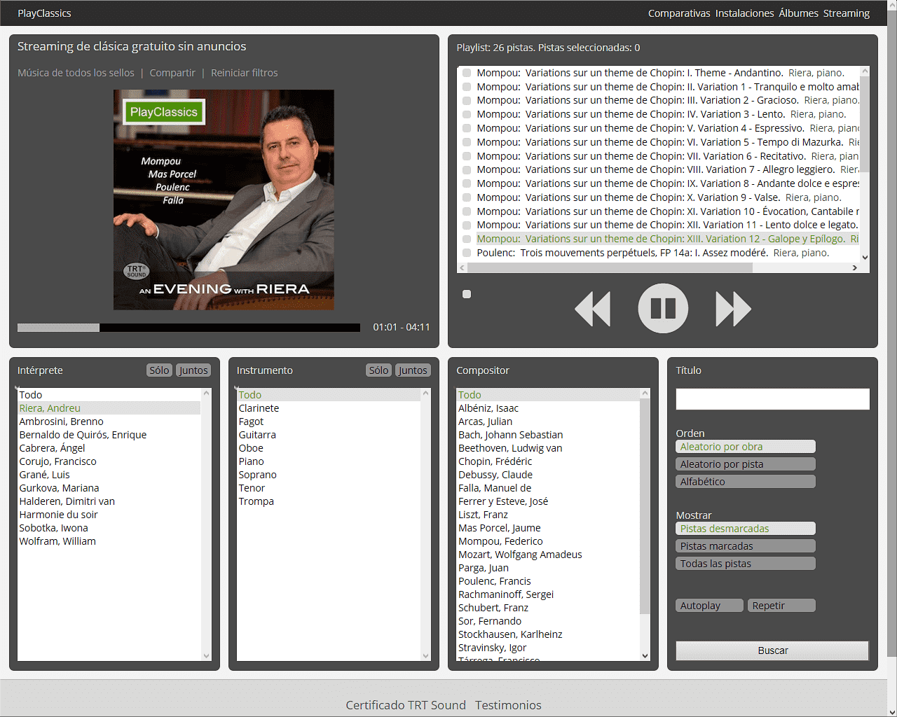Click 'Reiniciar filtros' link
The image size is (897, 717).
244,73
